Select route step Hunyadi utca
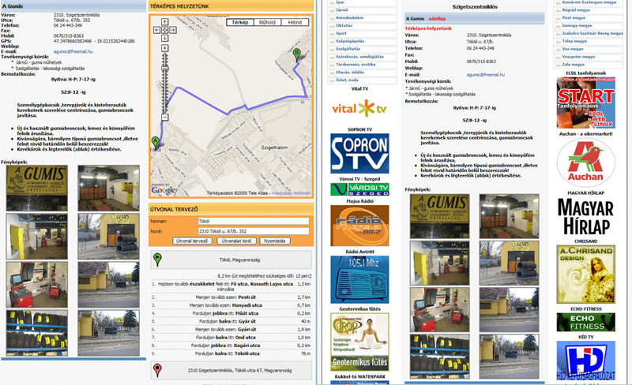The height and width of the screenshot is (385, 632). tap(231, 305)
